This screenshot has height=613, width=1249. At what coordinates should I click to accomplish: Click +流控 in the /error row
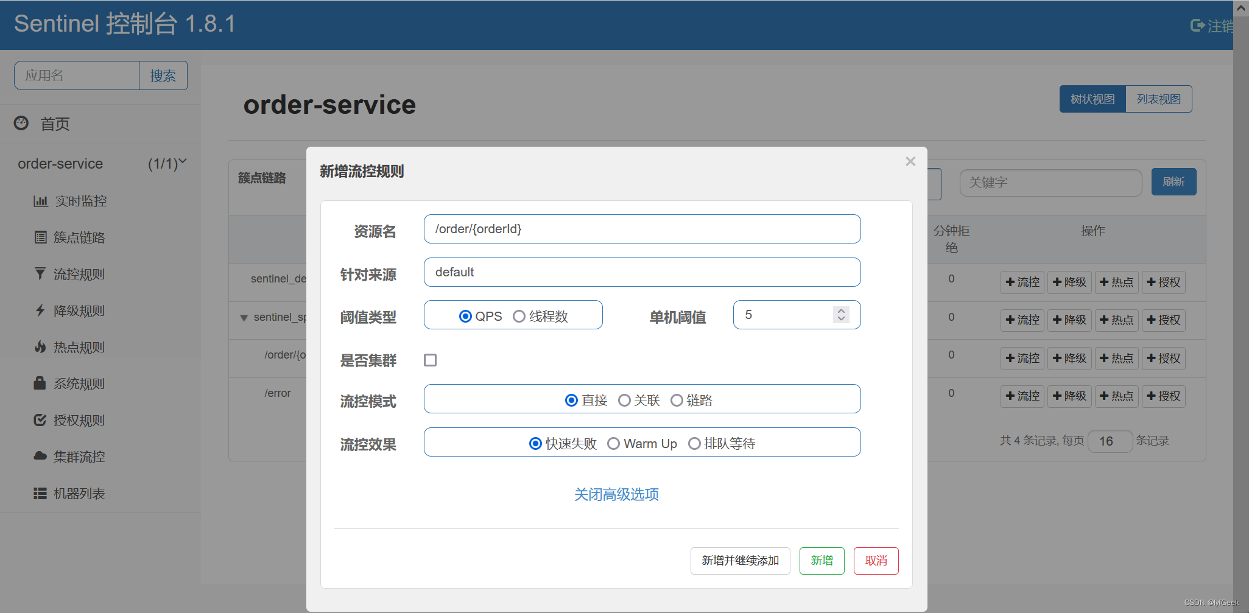tap(1022, 396)
